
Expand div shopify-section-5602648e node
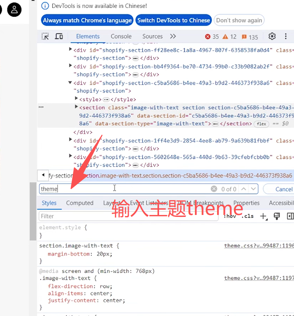[x=70, y=156]
